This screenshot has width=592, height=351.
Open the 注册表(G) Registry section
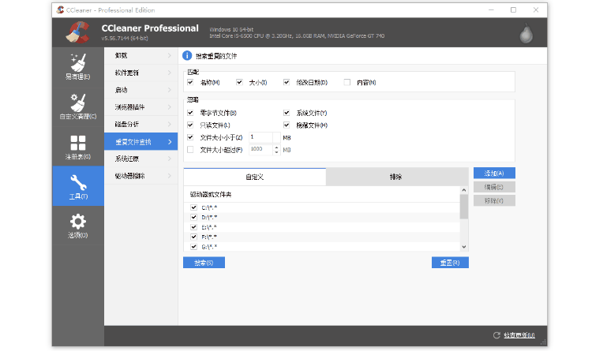pos(78,147)
